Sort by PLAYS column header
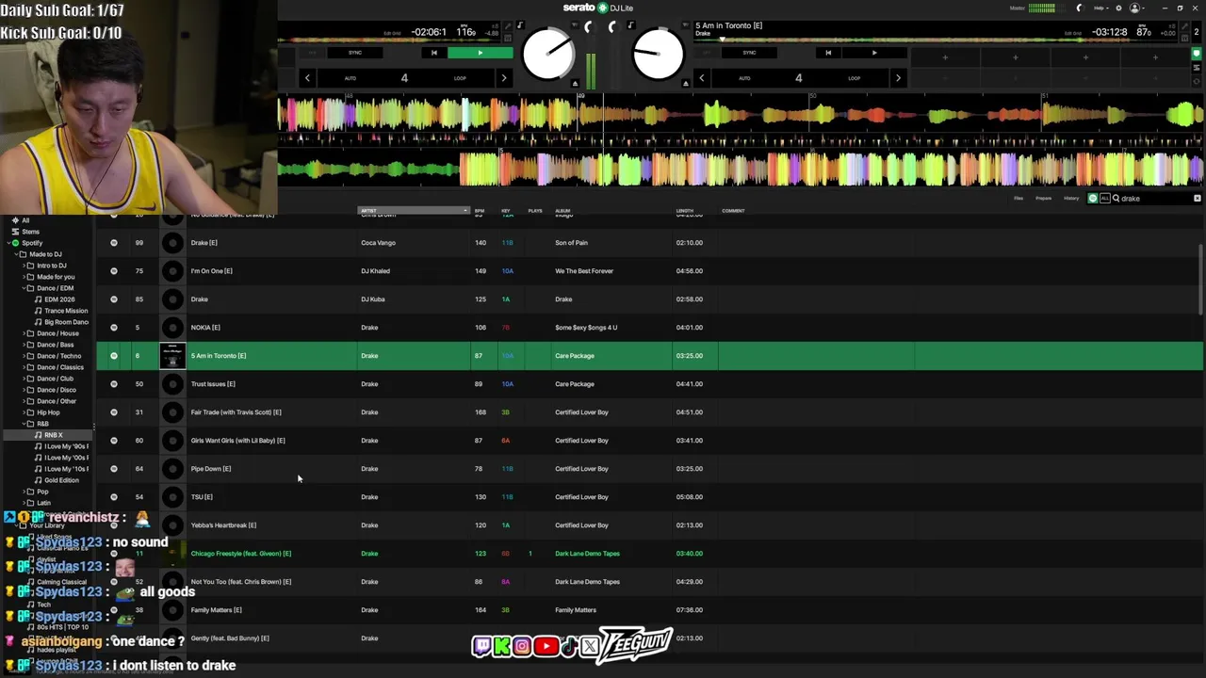Image resolution: width=1206 pixels, height=678 pixels. tap(535, 211)
